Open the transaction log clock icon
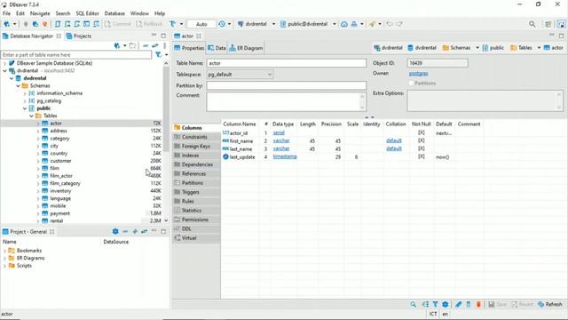Viewport: 568px width, 320px height. pyautogui.click(x=222, y=24)
